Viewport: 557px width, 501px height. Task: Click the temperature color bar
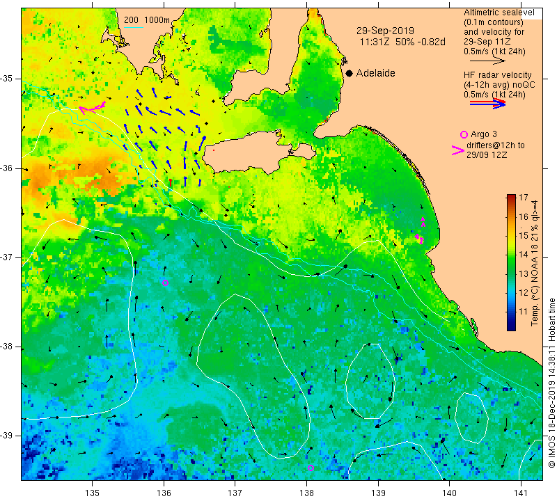pyautogui.click(x=511, y=262)
